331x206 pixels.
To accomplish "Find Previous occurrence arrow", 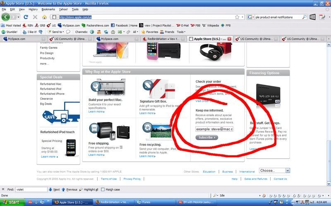I will point(70,190).
